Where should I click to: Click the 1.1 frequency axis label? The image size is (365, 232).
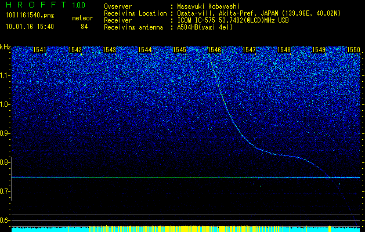[5, 75]
